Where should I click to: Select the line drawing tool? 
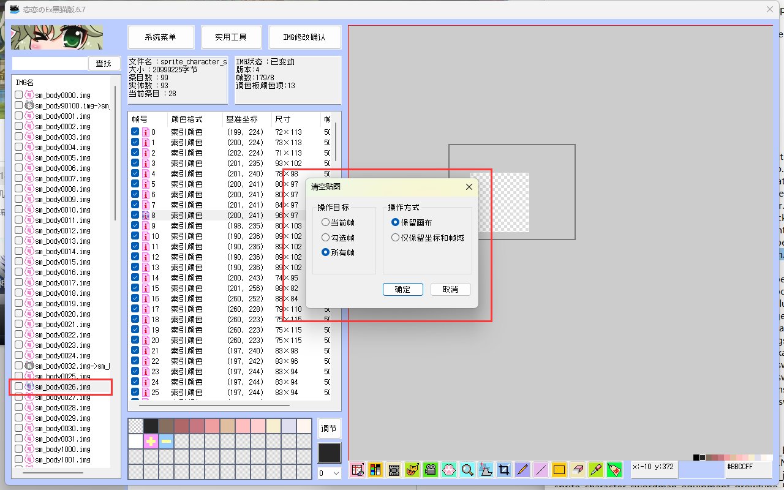click(x=541, y=470)
